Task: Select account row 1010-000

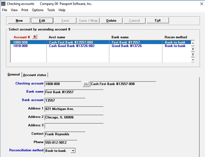Action: click(x=100, y=46)
